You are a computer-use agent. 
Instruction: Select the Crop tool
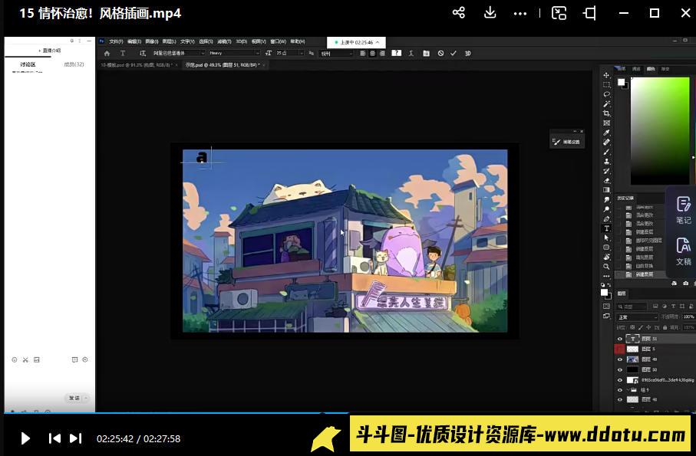pyautogui.click(x=606, y=113)
